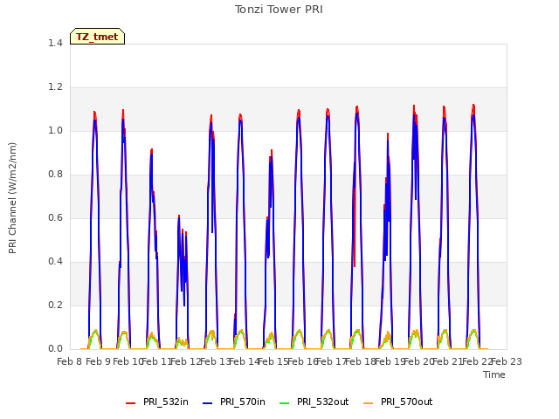
Task: Click the 0.8 y-axis tick label
Action: 55,175
